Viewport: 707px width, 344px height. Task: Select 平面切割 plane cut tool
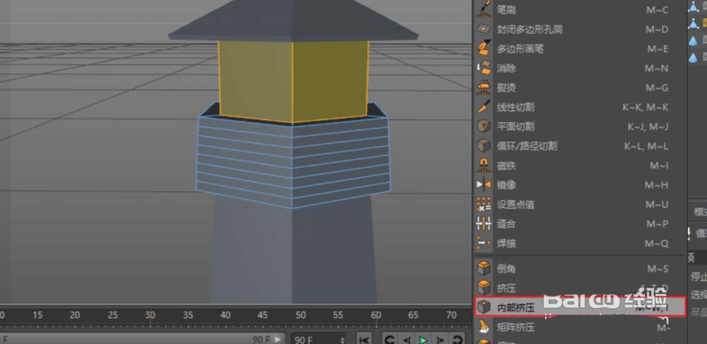click(580, 126)
